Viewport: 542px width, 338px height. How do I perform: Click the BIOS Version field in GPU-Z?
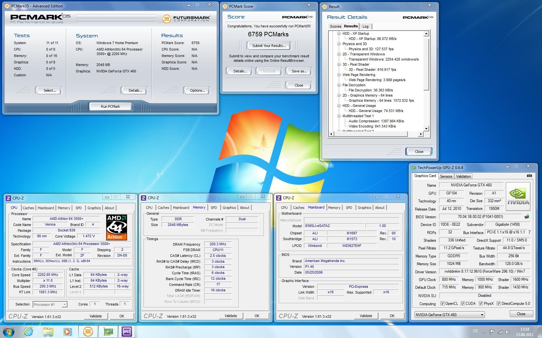[x=480, y=217]
